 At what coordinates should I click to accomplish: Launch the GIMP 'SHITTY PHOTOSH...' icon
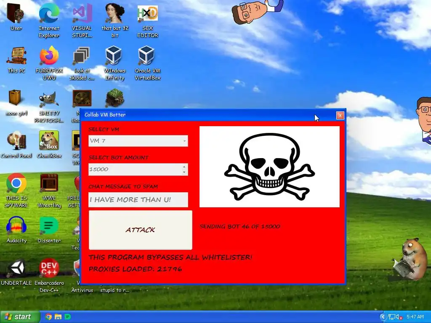49,99
